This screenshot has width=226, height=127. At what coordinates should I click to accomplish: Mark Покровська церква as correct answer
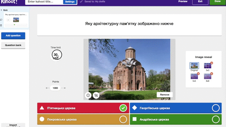pyautogui.click(x=123, y=119)
